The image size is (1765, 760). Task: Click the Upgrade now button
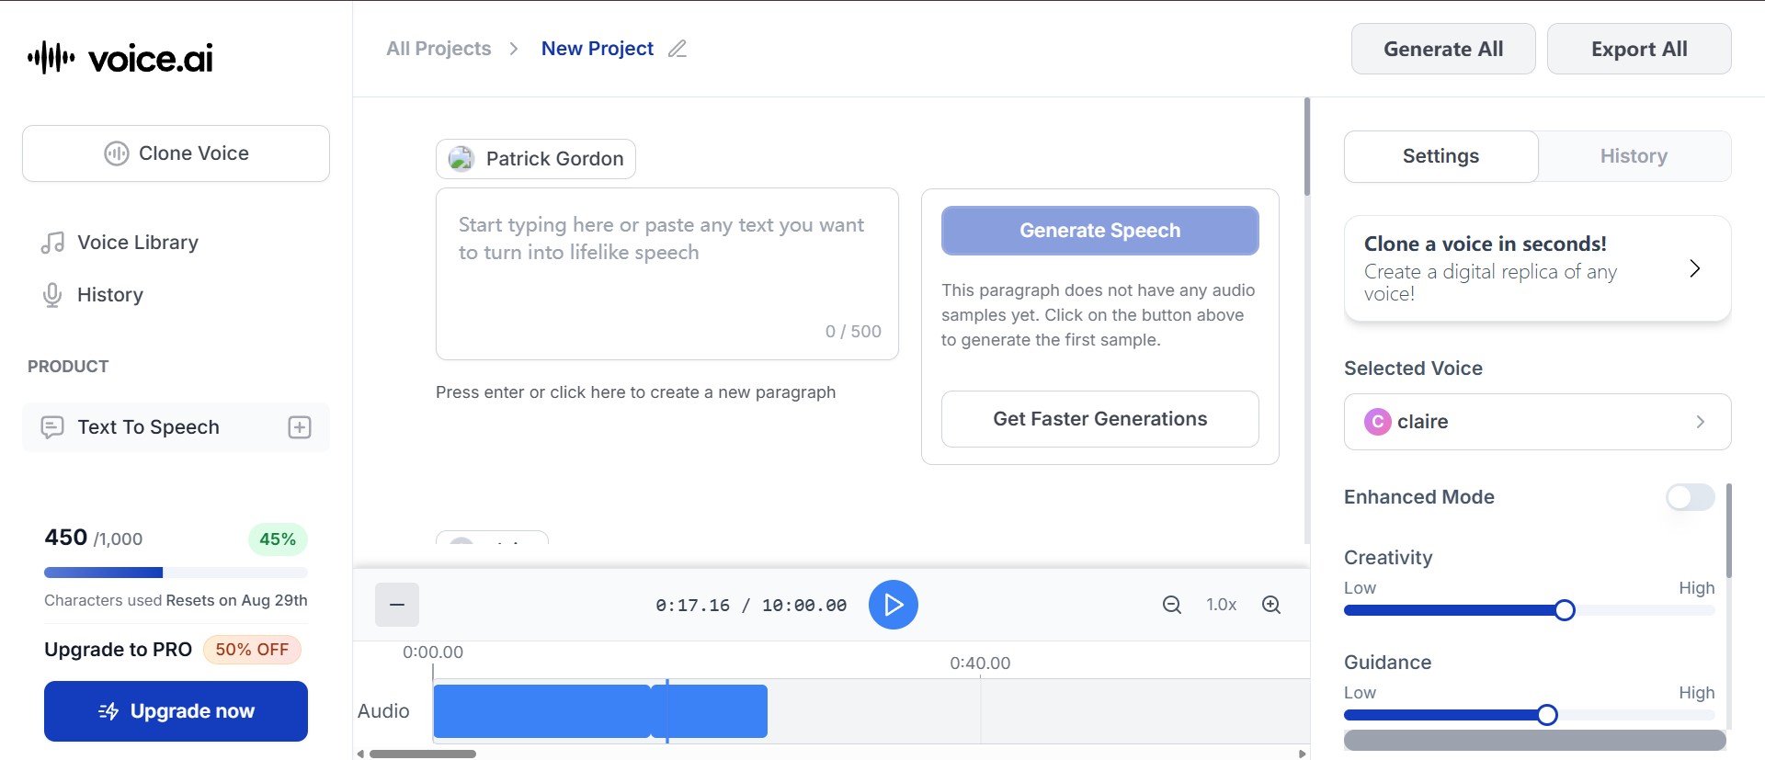point(176,711)
